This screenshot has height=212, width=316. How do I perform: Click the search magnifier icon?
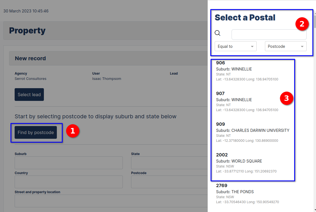click(x=217, y=33)
